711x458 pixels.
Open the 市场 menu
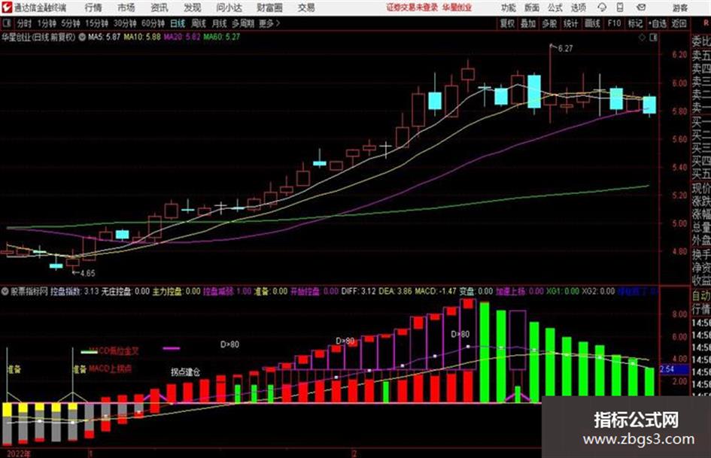[x=126, y=8]
